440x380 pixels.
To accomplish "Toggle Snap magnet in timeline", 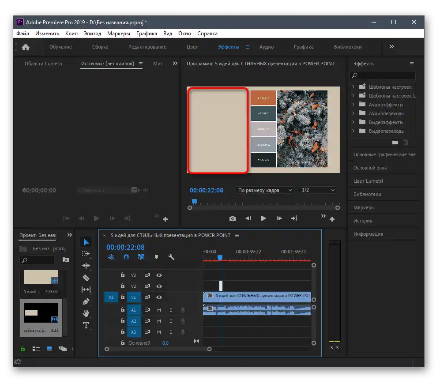I will [x=126, y=257].
